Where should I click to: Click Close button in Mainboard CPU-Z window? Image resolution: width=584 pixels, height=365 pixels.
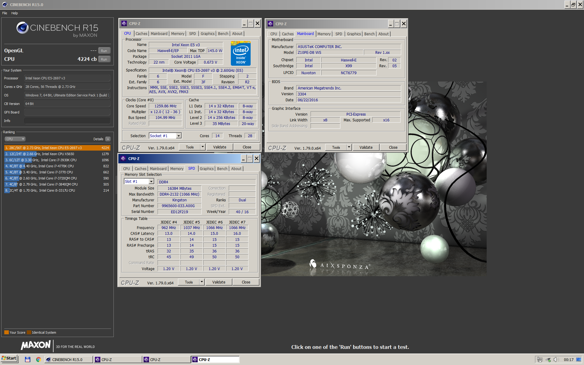(x=393, y=148)
